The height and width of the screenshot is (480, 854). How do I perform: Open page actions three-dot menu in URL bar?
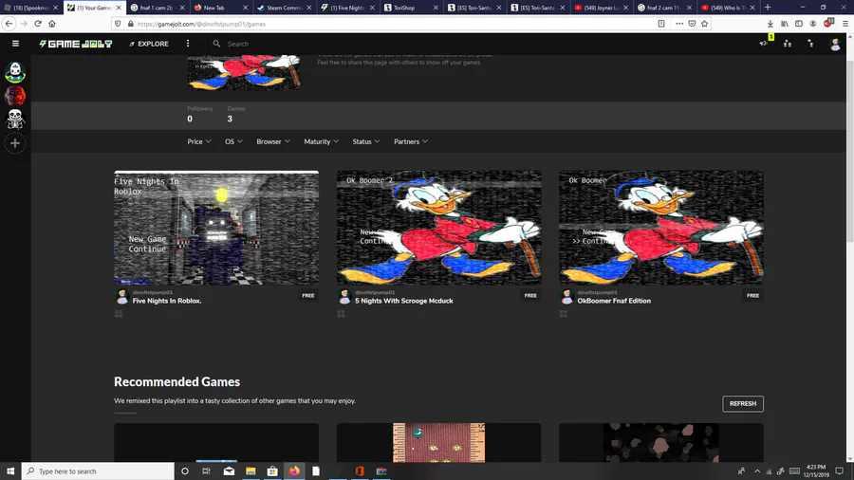point(679,24)
